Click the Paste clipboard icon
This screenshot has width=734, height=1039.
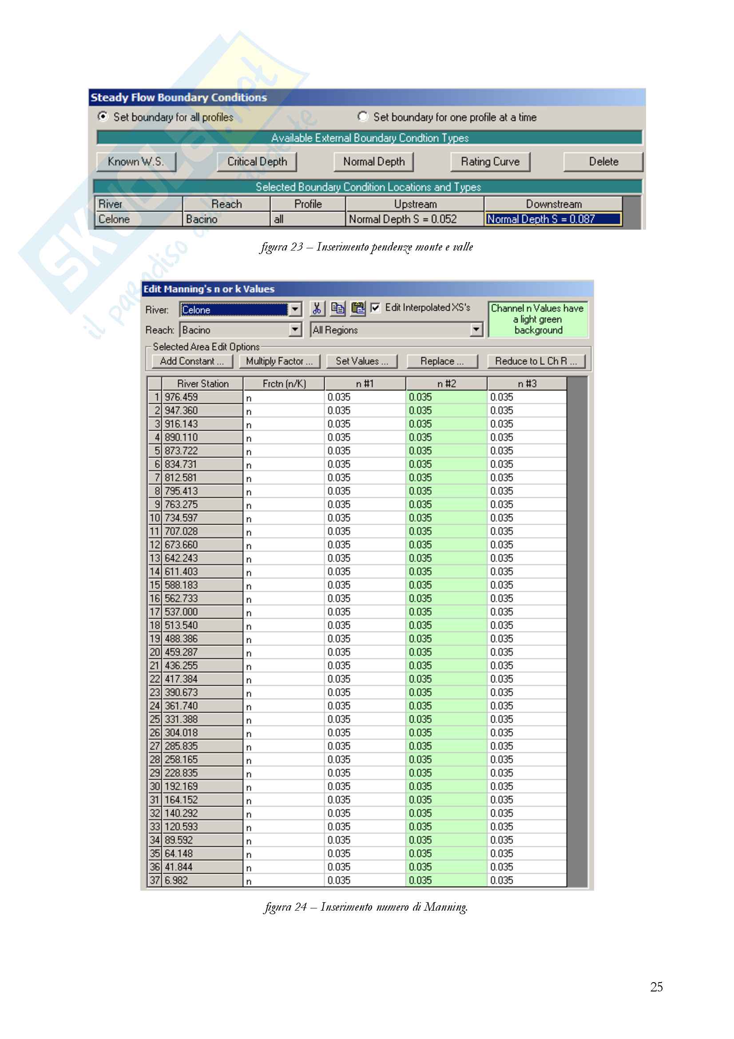click(x=358, y=309)
